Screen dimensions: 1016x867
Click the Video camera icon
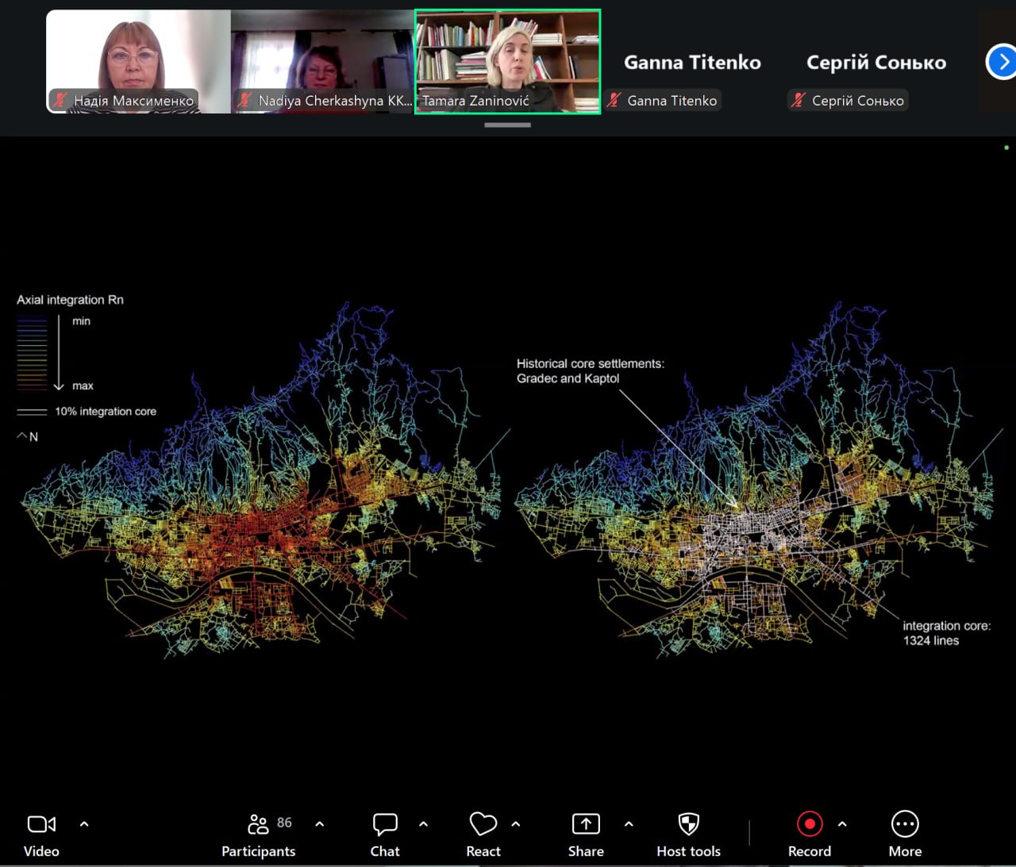[x=41, y=824]
